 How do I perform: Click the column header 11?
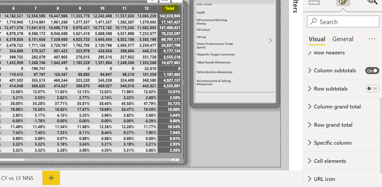124,8
